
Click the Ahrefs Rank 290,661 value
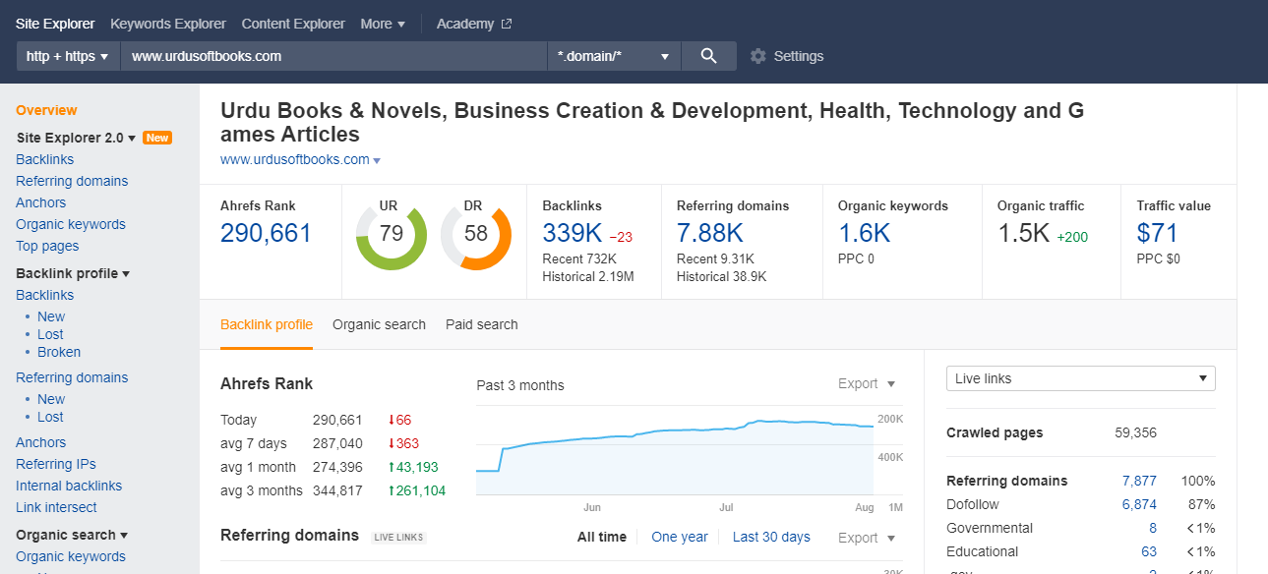266,233
